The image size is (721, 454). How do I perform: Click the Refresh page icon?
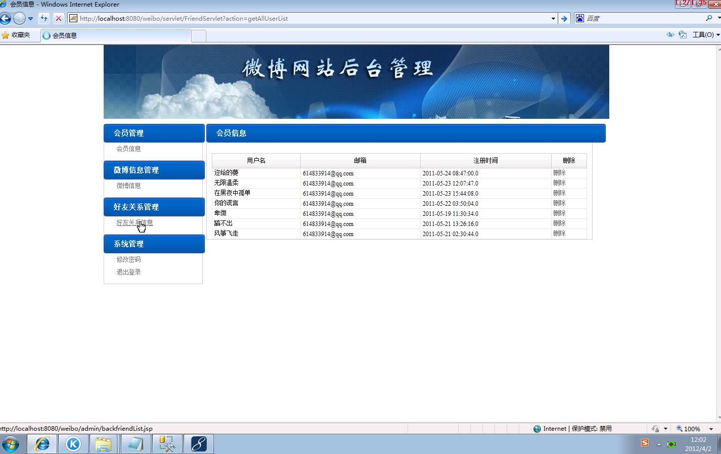(x=44, y=18)
